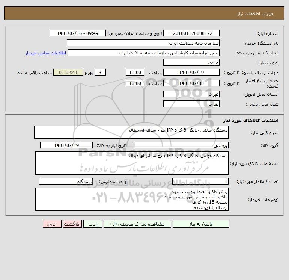Click the شرح کلی نیاز text area
Viewport: 289px width, 280px height.
[x=131, y=132]
